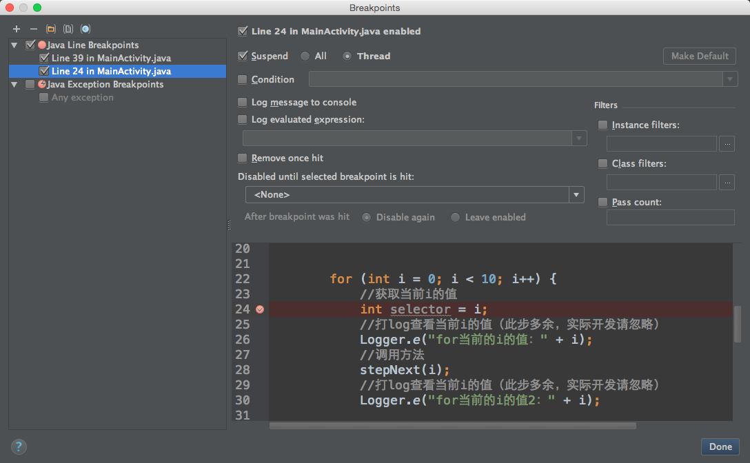This screenshot has height=463, width=750.
Task: Group breakpoints by package icon
Action: 51,29
